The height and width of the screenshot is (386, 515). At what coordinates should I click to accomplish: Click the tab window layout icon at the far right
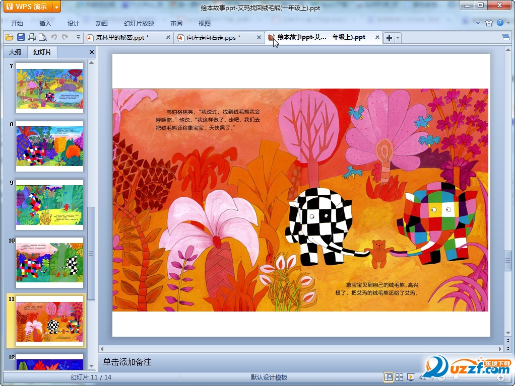coord(506,37)
